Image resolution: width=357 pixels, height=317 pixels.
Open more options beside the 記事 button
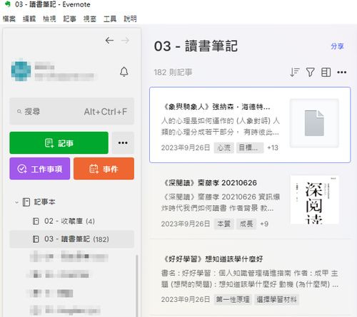[123, 143]
